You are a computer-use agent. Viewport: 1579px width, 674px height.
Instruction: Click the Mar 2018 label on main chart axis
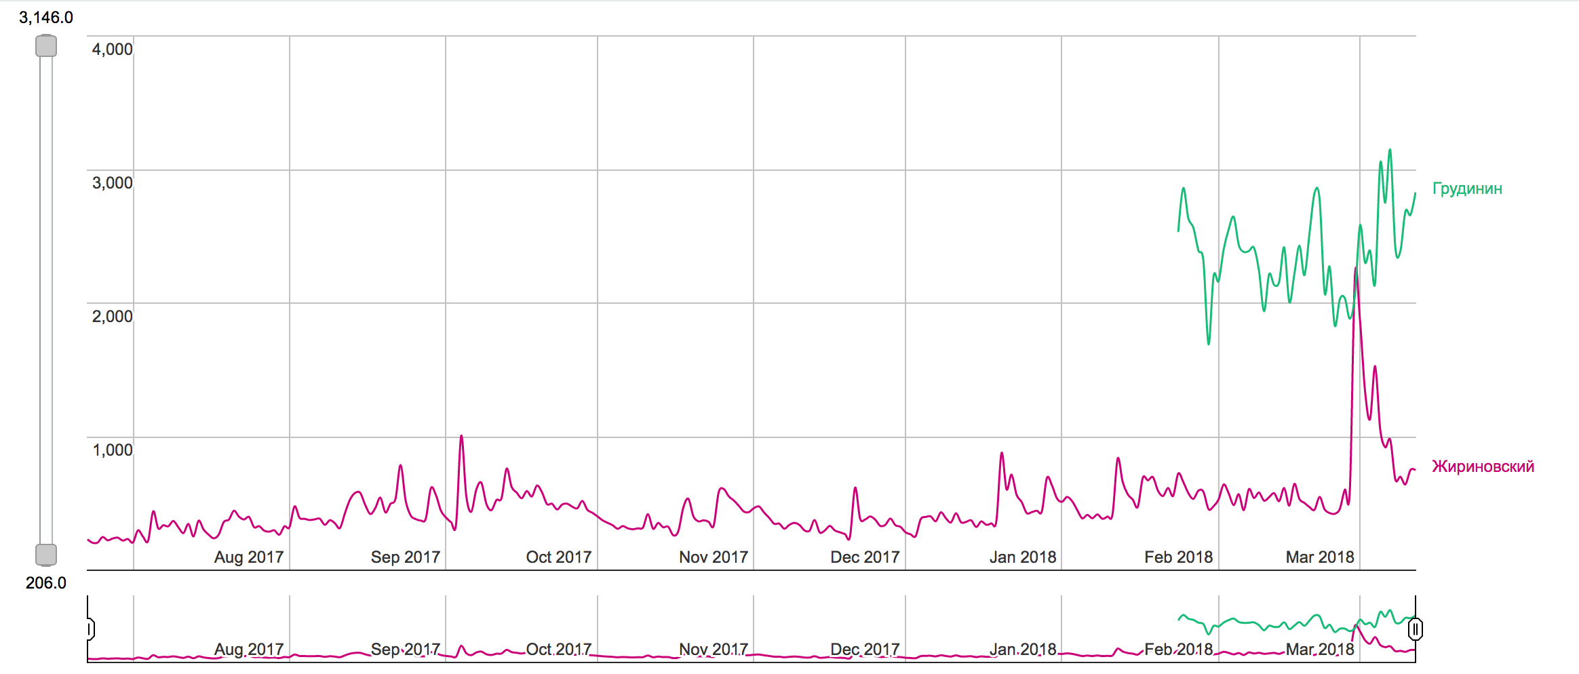click(1320, 557)
